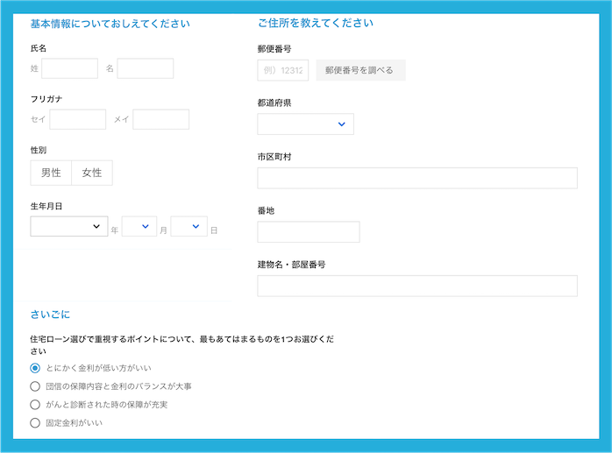Click the chevron arrow in 都道府県 dropdown
The image size is (612, 453).
tap(342, 124)
